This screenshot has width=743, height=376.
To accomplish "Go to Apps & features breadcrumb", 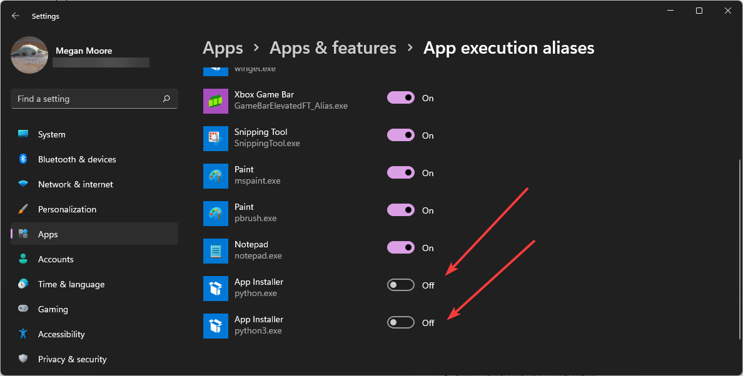I will pos(333,48).
